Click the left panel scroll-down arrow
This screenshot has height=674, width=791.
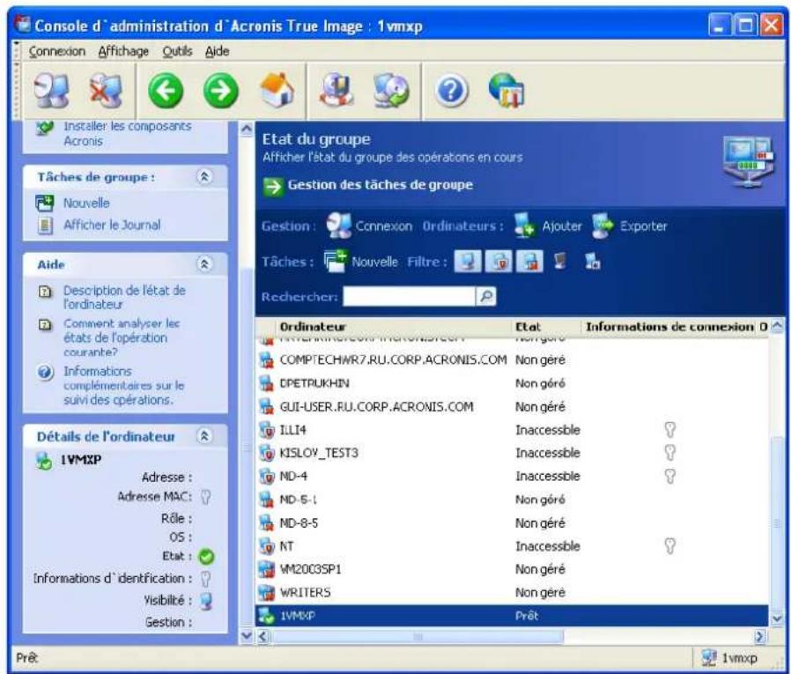click(246, 635)
